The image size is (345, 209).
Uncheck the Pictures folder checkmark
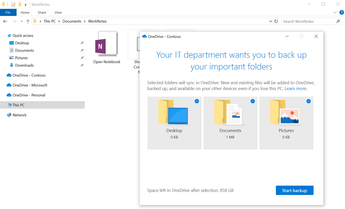point(308,101)
